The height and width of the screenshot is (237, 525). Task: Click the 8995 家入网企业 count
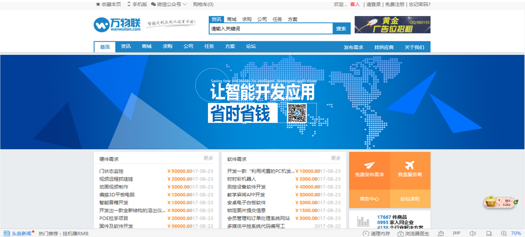tap(395, 222)
